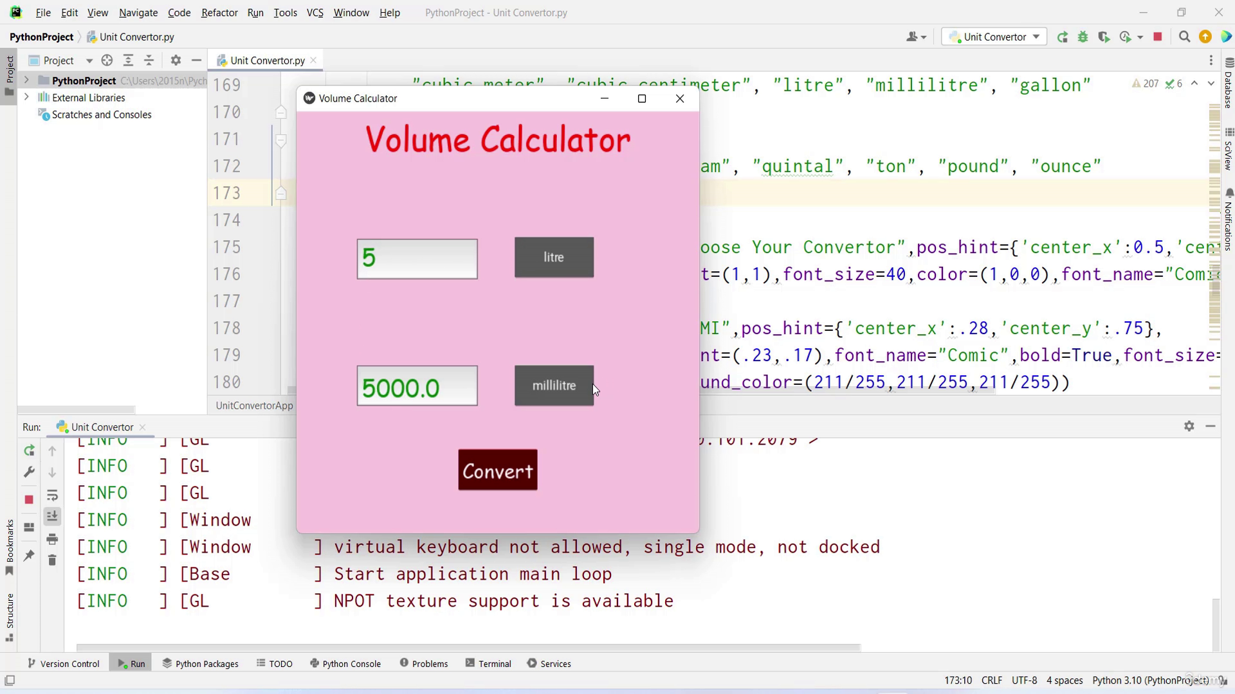Click the 207 warnings indicator
The width and height of the screenshot is (1235, 694).
coord(1145,84)
